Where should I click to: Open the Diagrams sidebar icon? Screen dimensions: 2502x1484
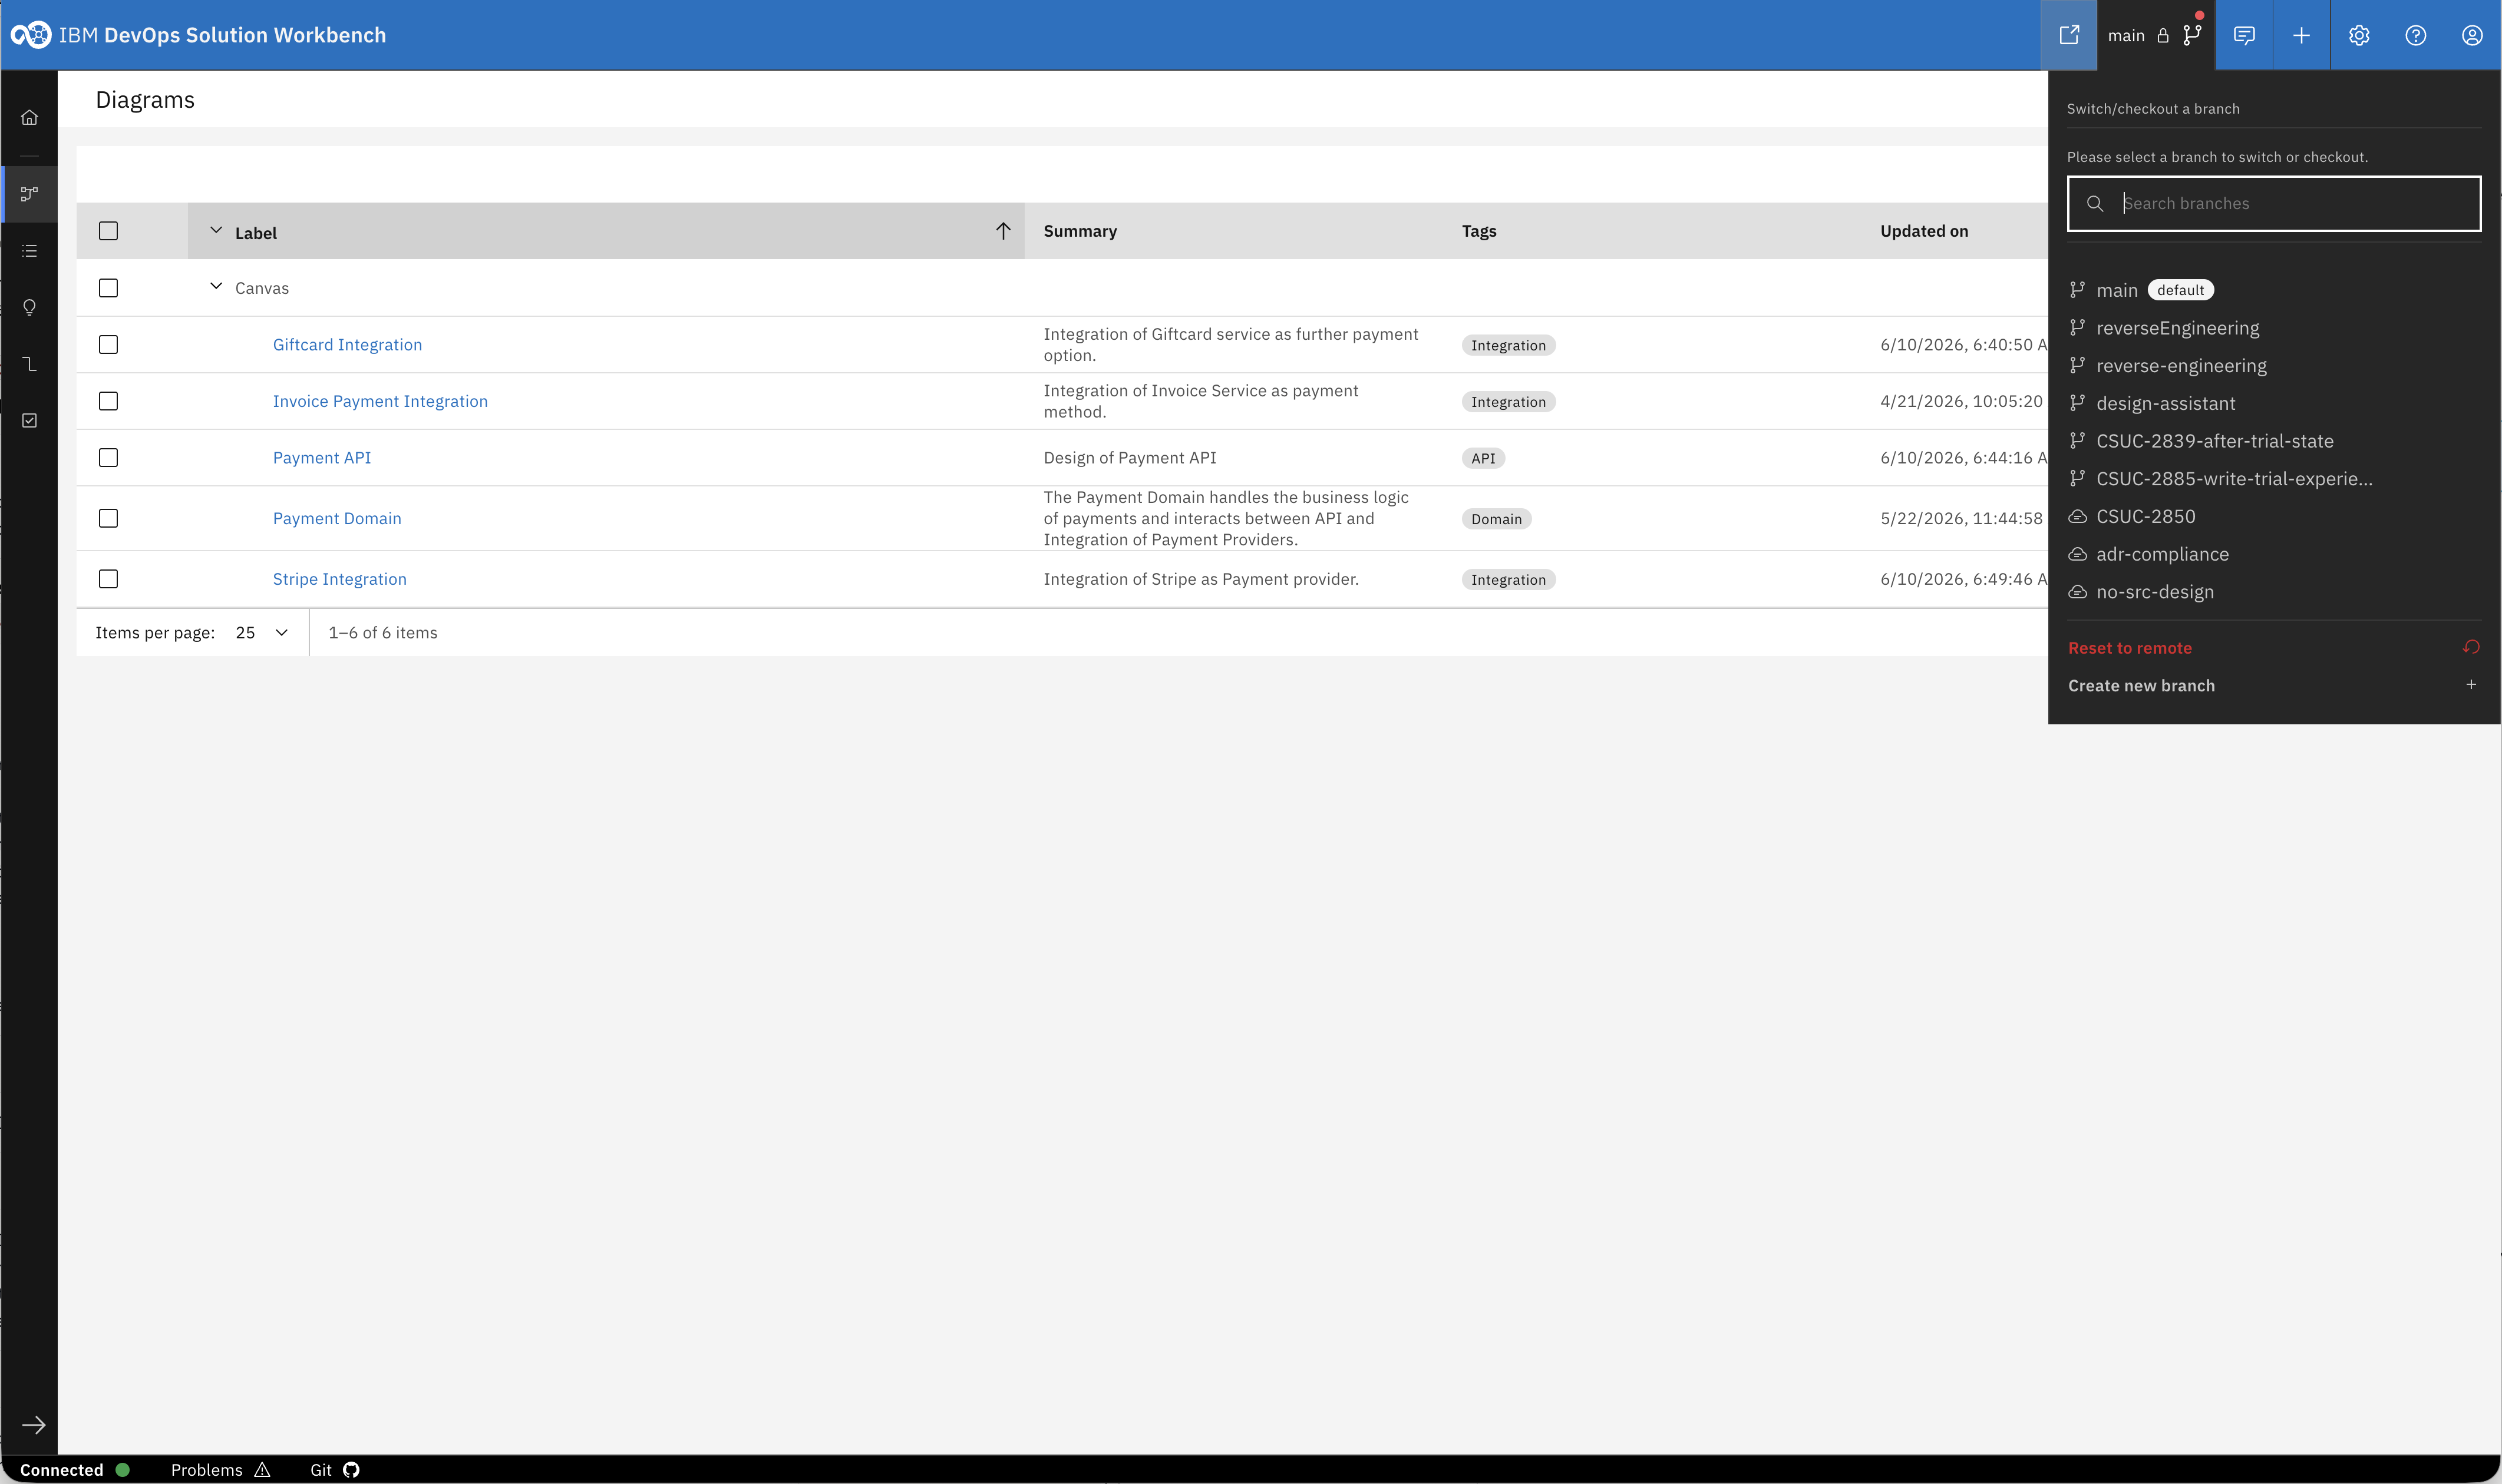29,193
